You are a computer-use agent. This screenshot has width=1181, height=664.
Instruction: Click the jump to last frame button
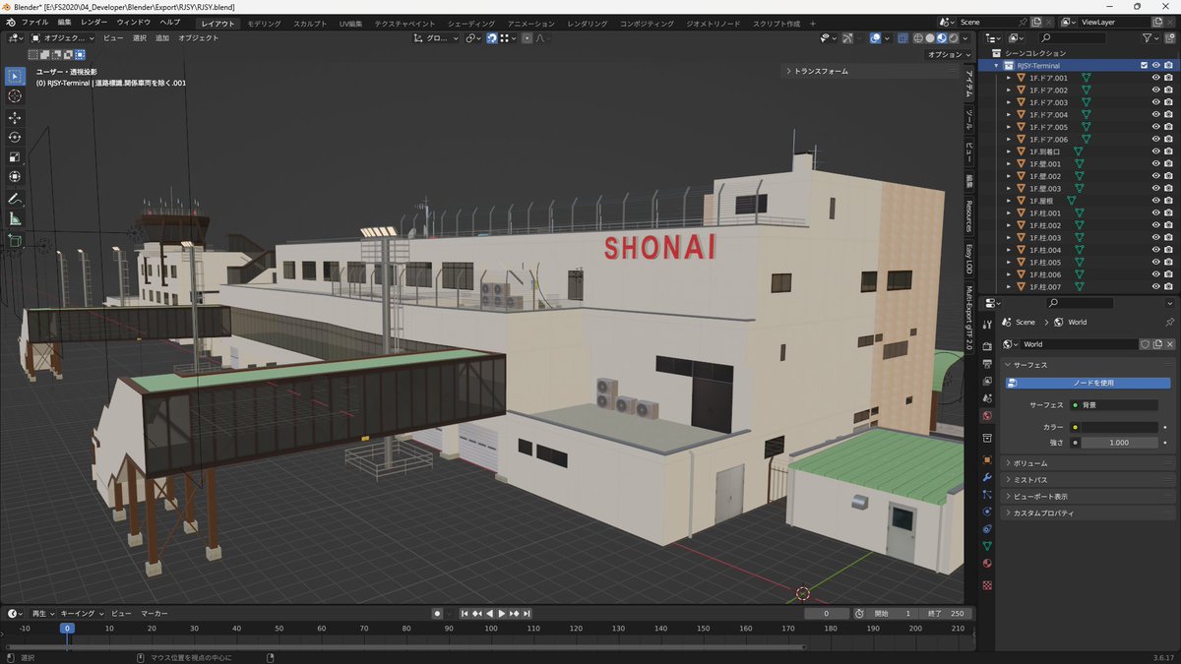tap(527, 614)
